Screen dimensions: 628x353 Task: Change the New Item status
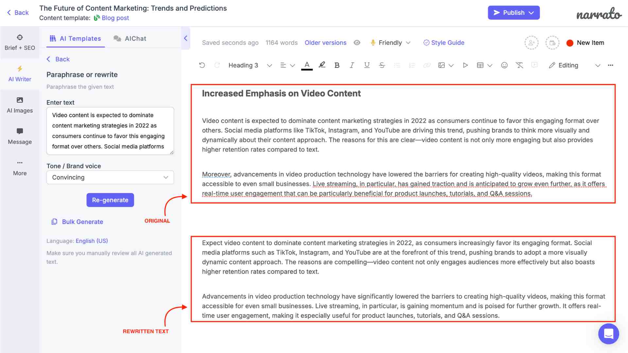(x=585, y=43)
